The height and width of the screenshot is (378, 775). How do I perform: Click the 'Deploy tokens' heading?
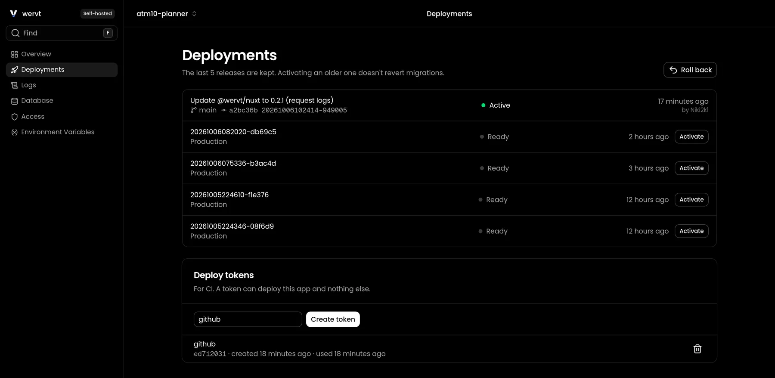pos(223,275)
